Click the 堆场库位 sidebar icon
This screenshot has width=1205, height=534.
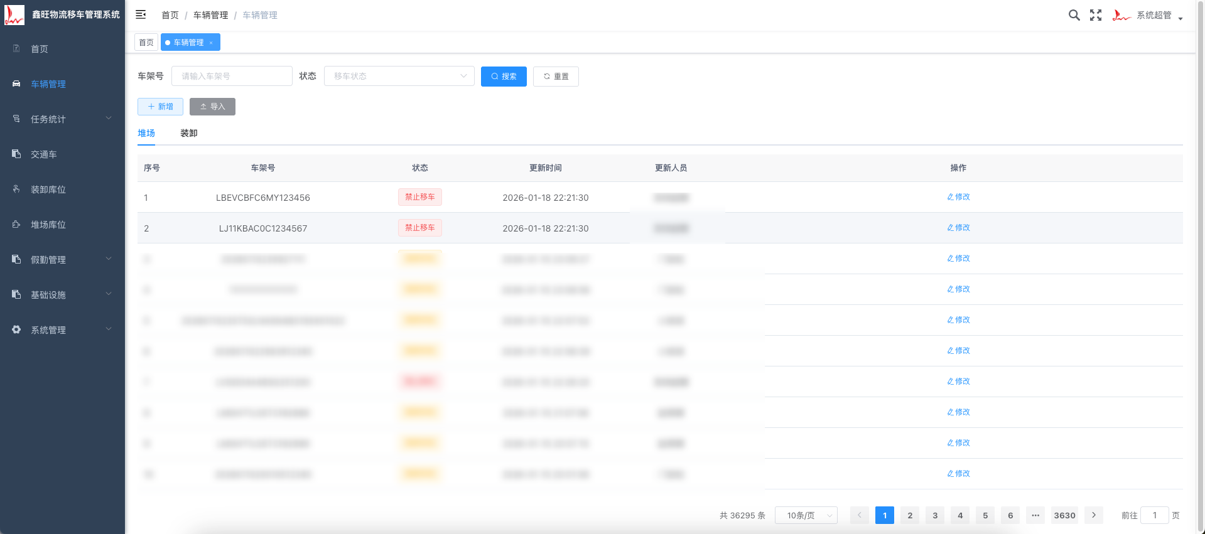[x=16, y=224]
